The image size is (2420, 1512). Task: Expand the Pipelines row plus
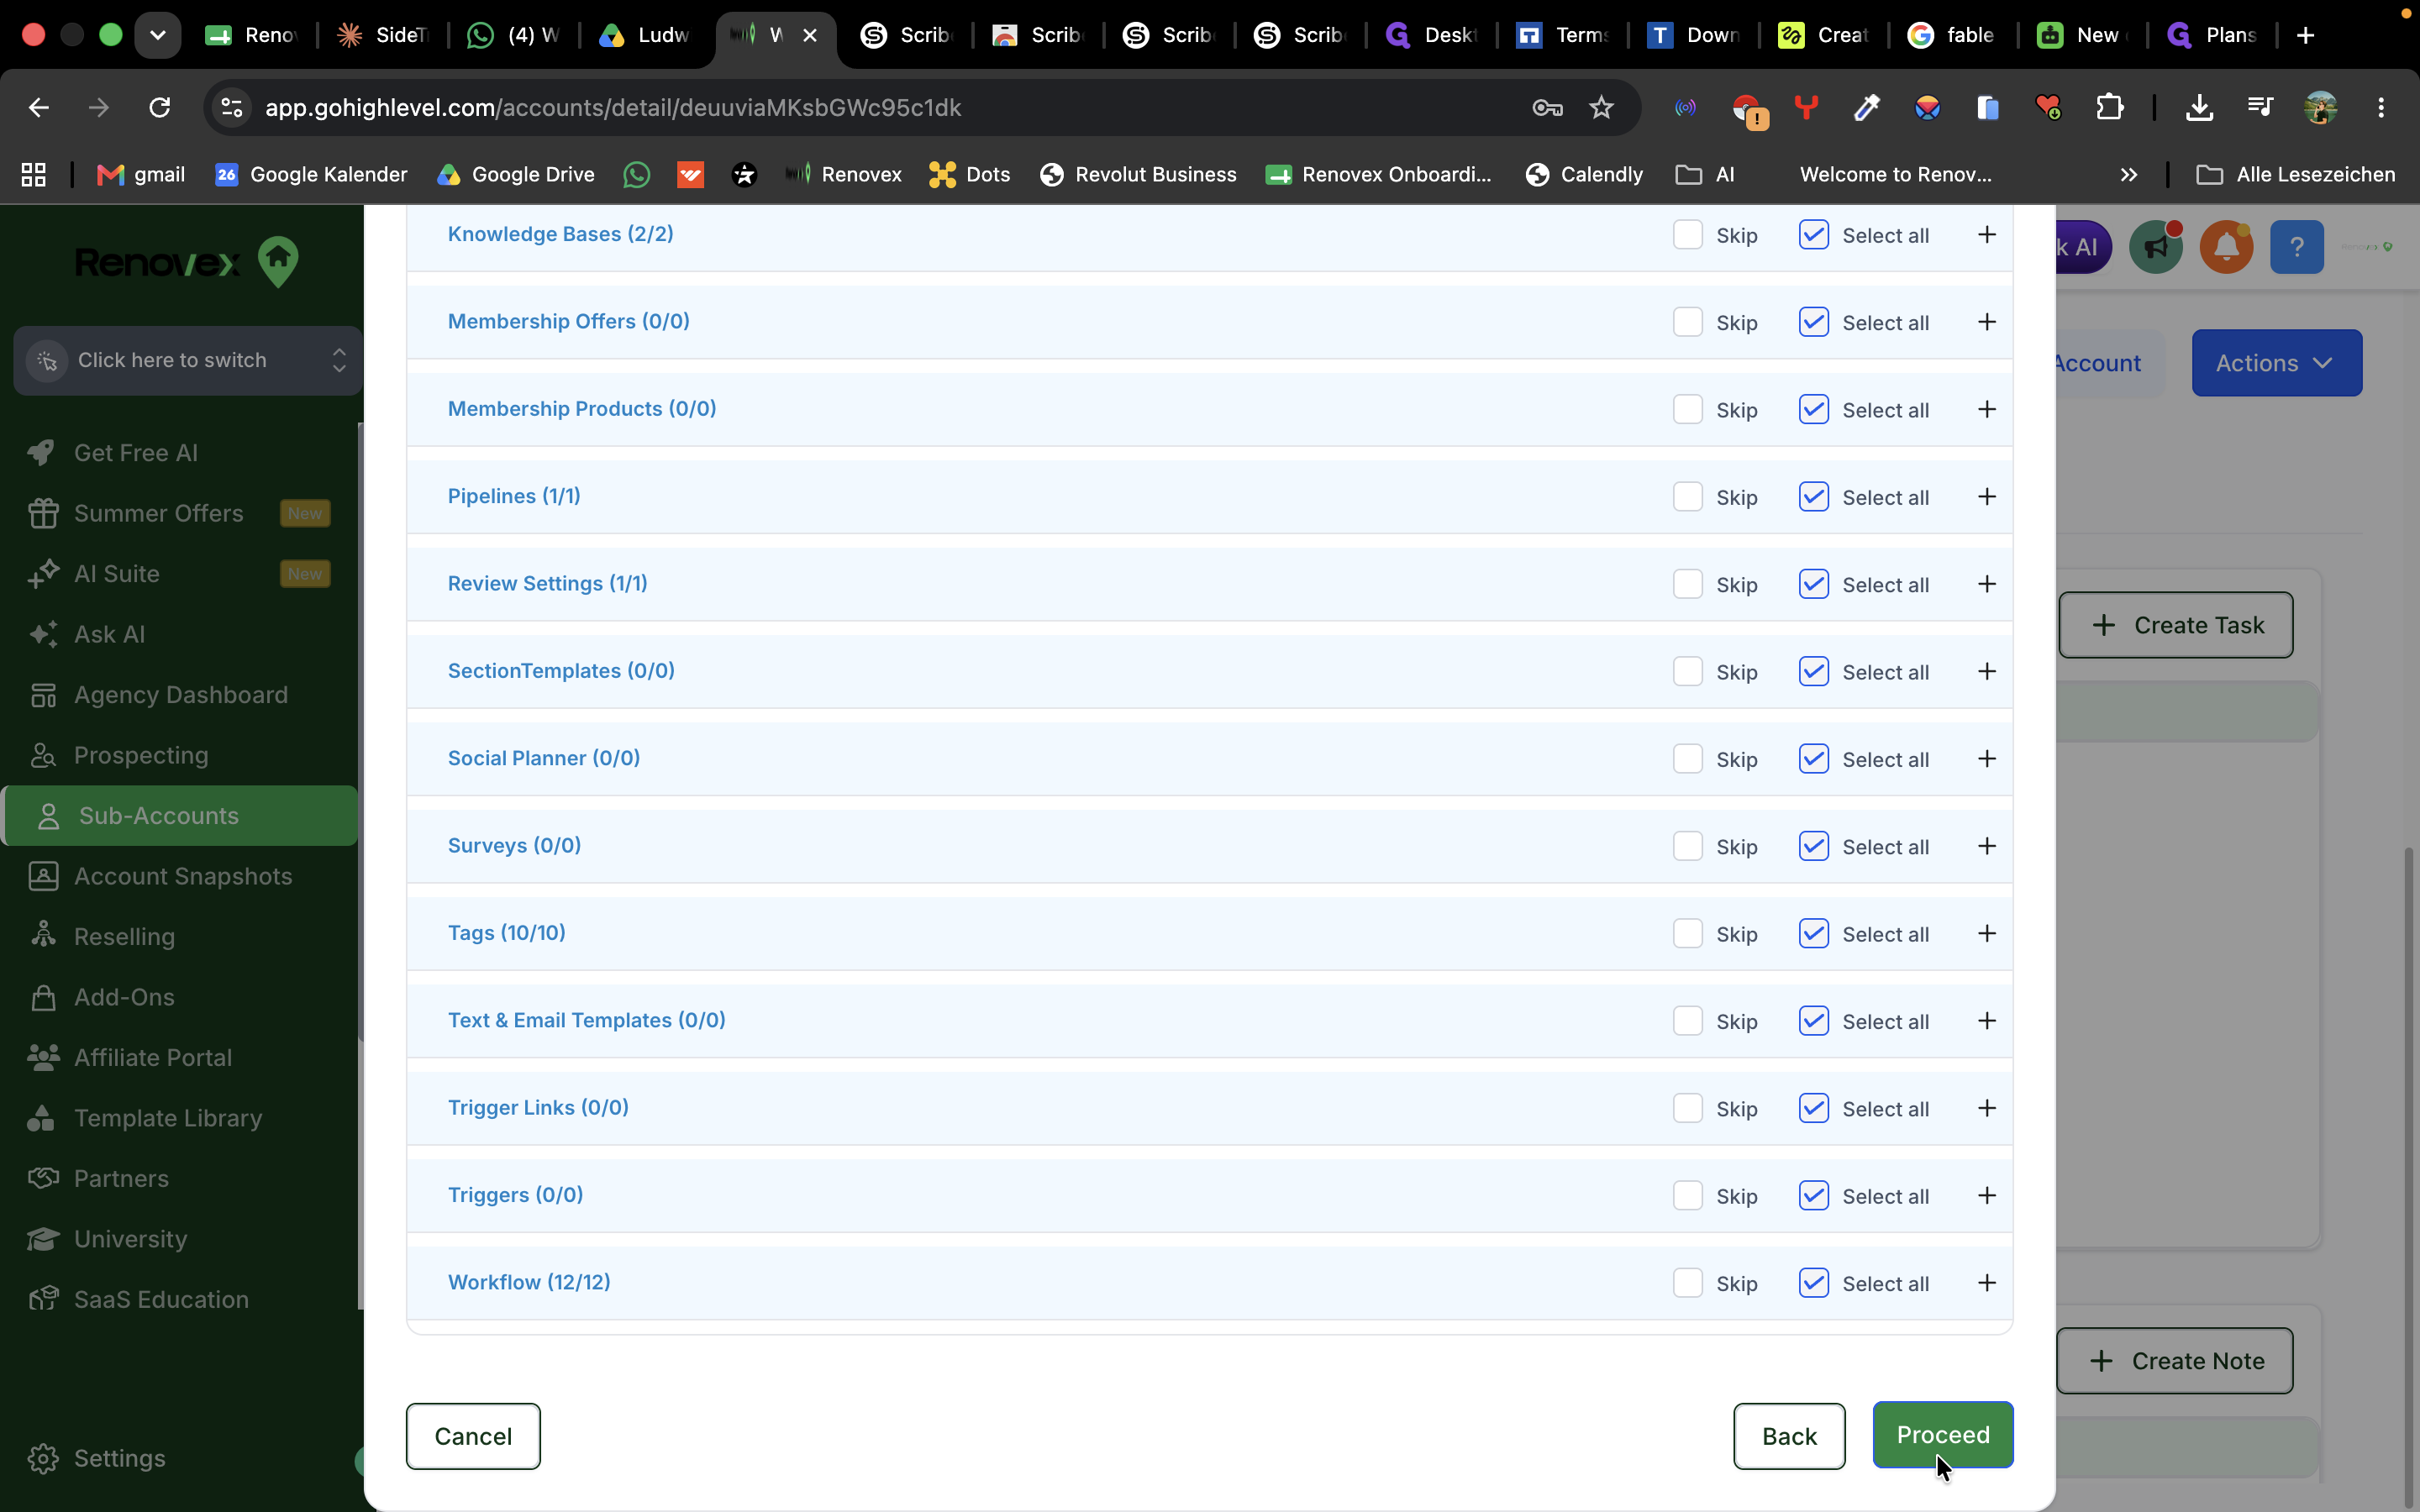pos(1986,496)
